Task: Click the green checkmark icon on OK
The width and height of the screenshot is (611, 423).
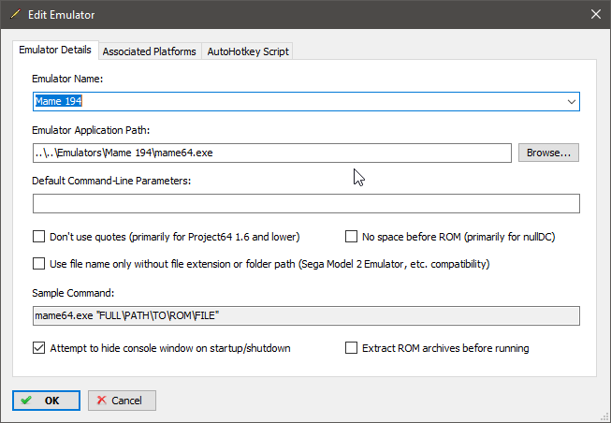Action: [26, 401]
